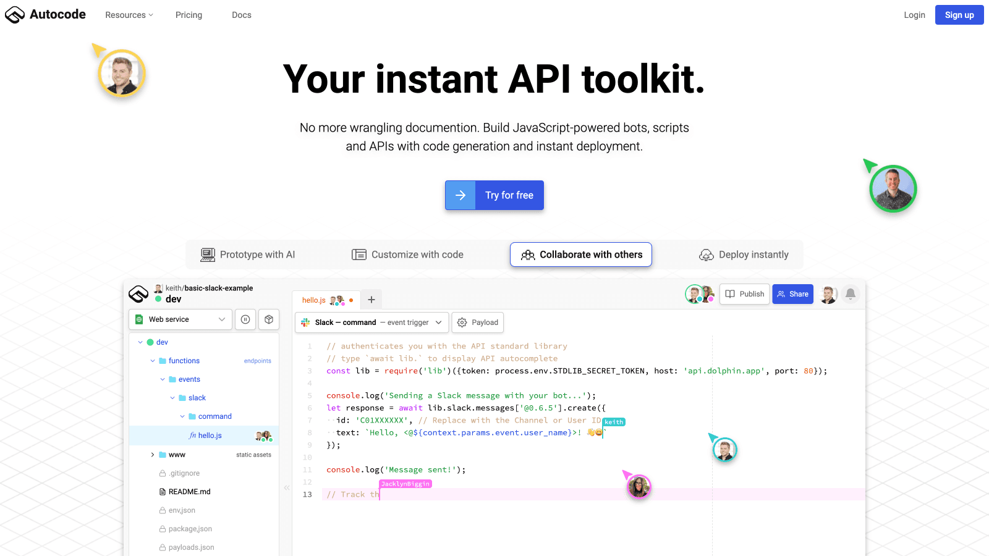Image resolution: width=989 pixels, height=556 pixels.
Task: Select the Prototype with AI tab
Action: [248, 255]
